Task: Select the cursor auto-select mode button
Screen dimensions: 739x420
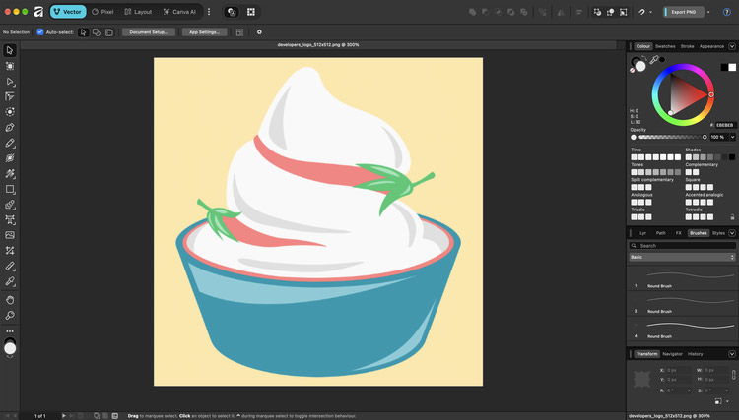Action: [x=83, y=32]
